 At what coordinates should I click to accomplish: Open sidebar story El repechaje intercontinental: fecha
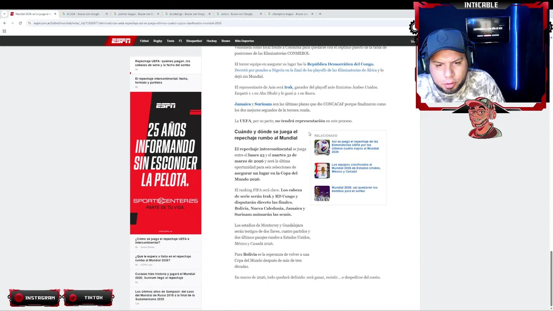point(162,81)
